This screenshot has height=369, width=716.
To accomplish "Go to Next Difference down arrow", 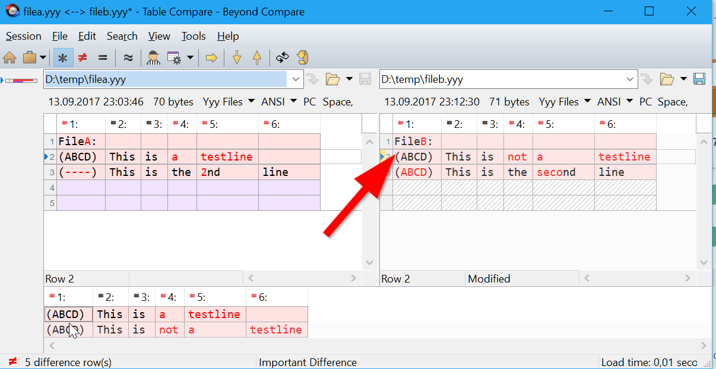I will pyautogui.click(x=237, y=57).
